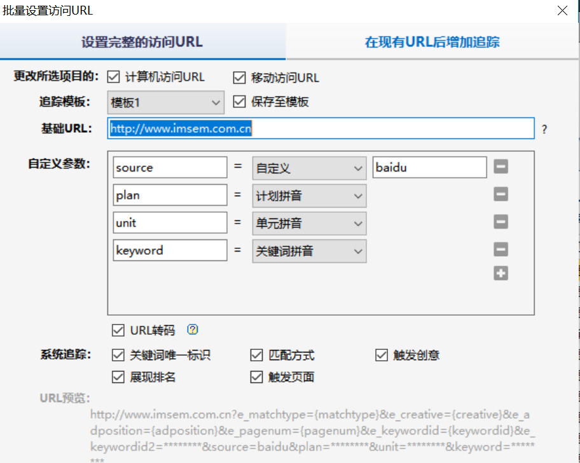This screenshot has width=580, height=463.
Task: Remove the keyword parameter row
Action: click(501, 249)
